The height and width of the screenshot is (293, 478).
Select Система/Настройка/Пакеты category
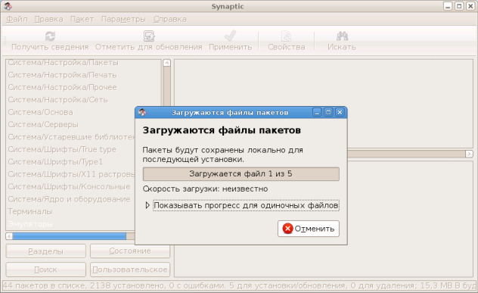click(63, 63)
